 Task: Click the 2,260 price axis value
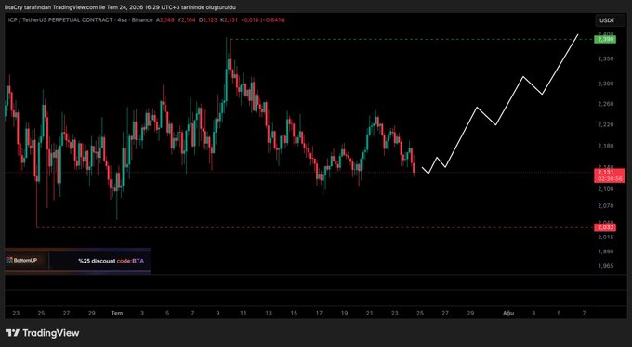coord(606,104)
